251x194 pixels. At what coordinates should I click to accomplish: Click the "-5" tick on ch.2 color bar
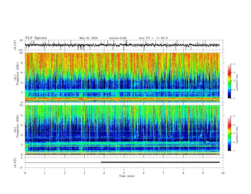234,133
